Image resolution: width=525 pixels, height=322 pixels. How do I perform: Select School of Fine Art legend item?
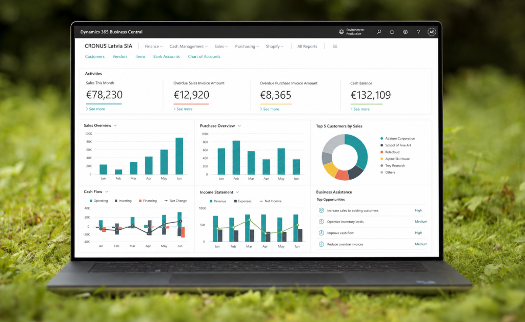[x=395, y=145]
